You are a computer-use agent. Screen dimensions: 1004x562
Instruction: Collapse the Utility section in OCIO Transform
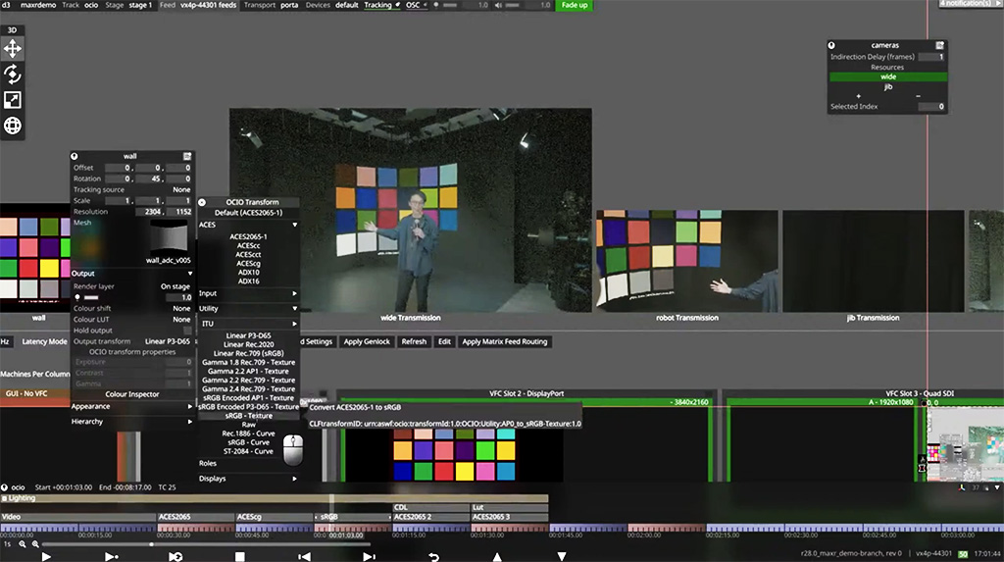(x=294, y=309)
